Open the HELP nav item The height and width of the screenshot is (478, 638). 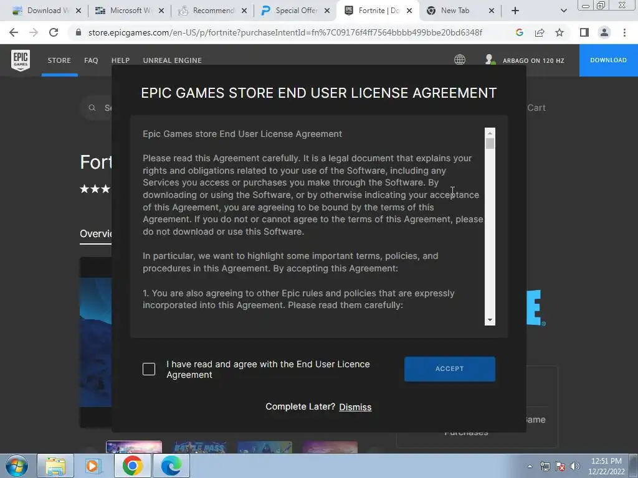[x=120, y=60]
